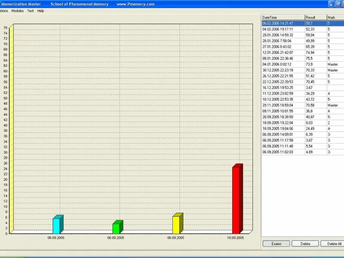This screenshot has width=344, height=258.
Task: Click the Exams button
Action: pos(276,244)
